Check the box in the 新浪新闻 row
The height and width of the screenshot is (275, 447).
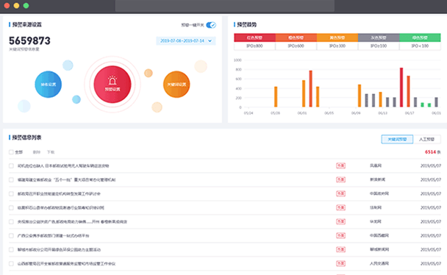(11, 180)
